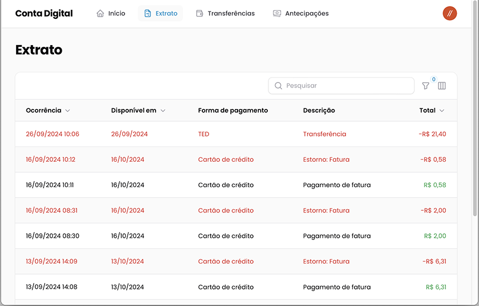The width and height of the screenshot is (479, 306).
Task: Click the Forma de pagamento column header
Action: [233, 111]
